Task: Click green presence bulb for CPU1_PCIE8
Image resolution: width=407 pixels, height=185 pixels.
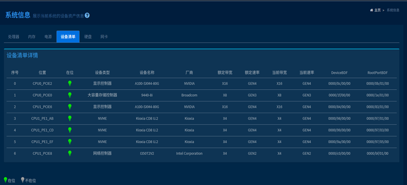Action: coord(69,153)
